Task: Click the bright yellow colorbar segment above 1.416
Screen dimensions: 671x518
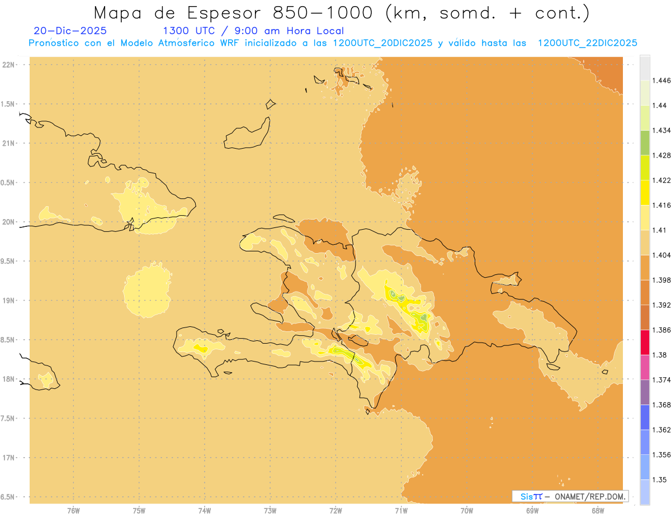Action: click(645, 192)
